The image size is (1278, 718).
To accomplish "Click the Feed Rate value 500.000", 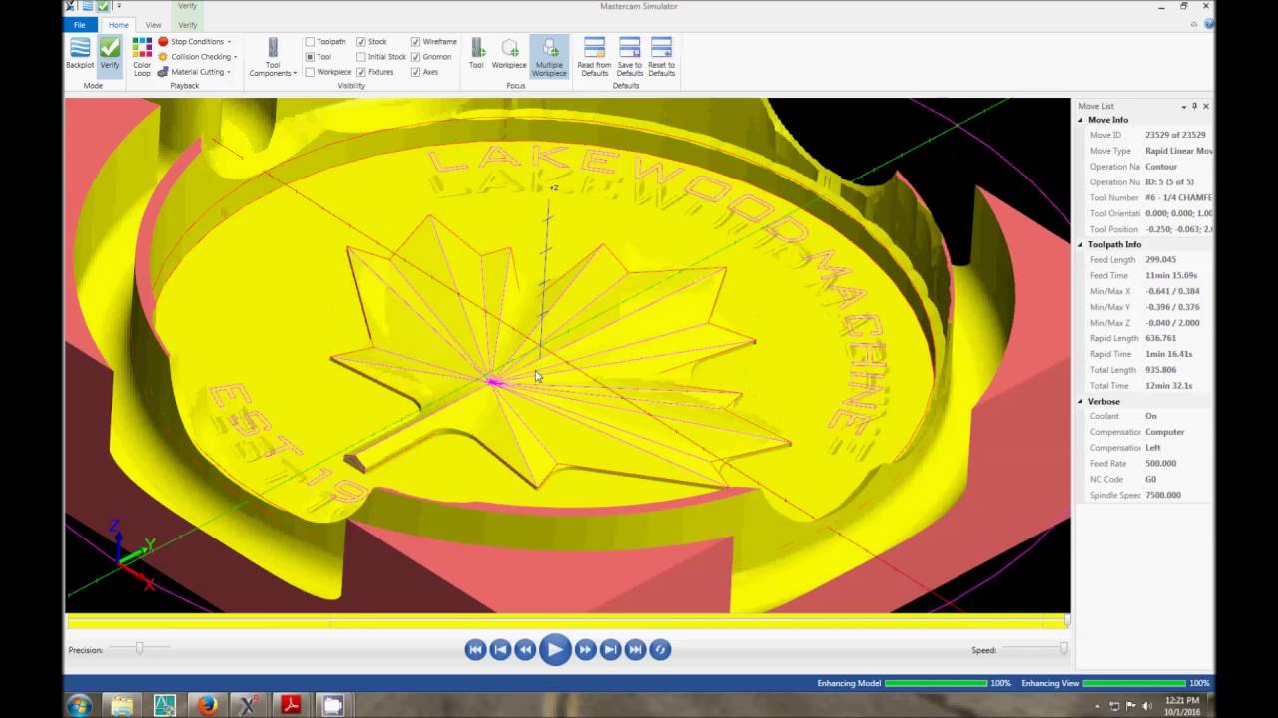I will coord(1160,464).
